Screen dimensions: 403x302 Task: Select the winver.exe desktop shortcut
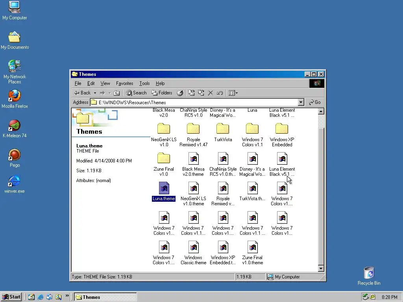click(15, 184)
